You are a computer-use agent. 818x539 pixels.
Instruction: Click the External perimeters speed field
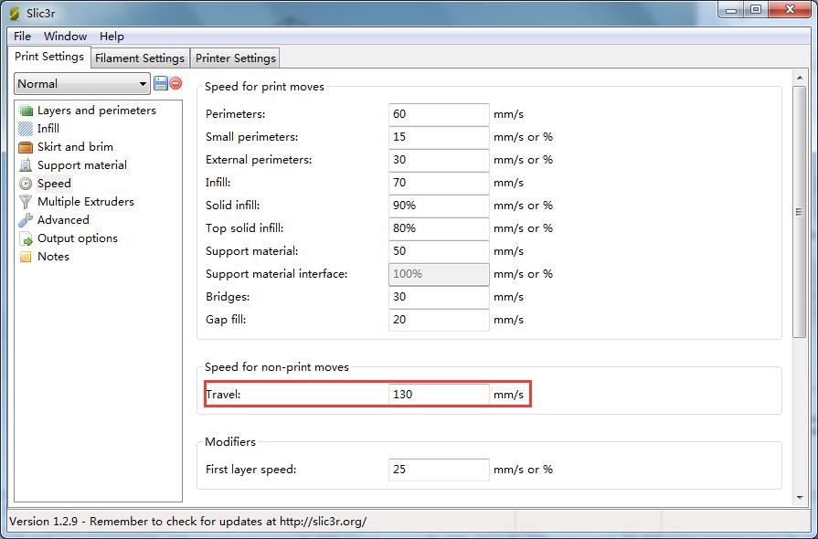coord(439,160)
